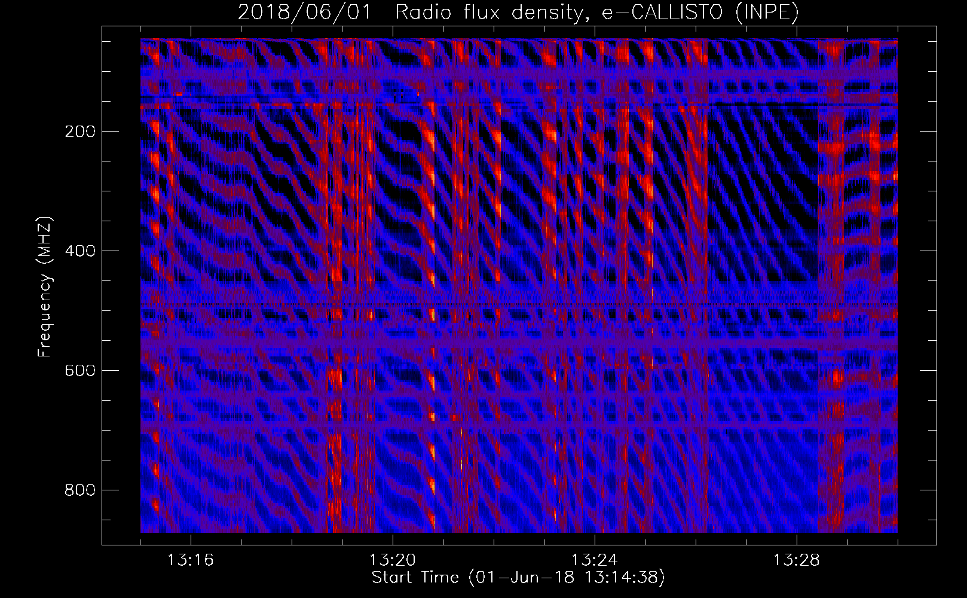Viewport: 967px width, 598px height.
Task: Click the 13:20 time tick label
Action: (393, 560)
